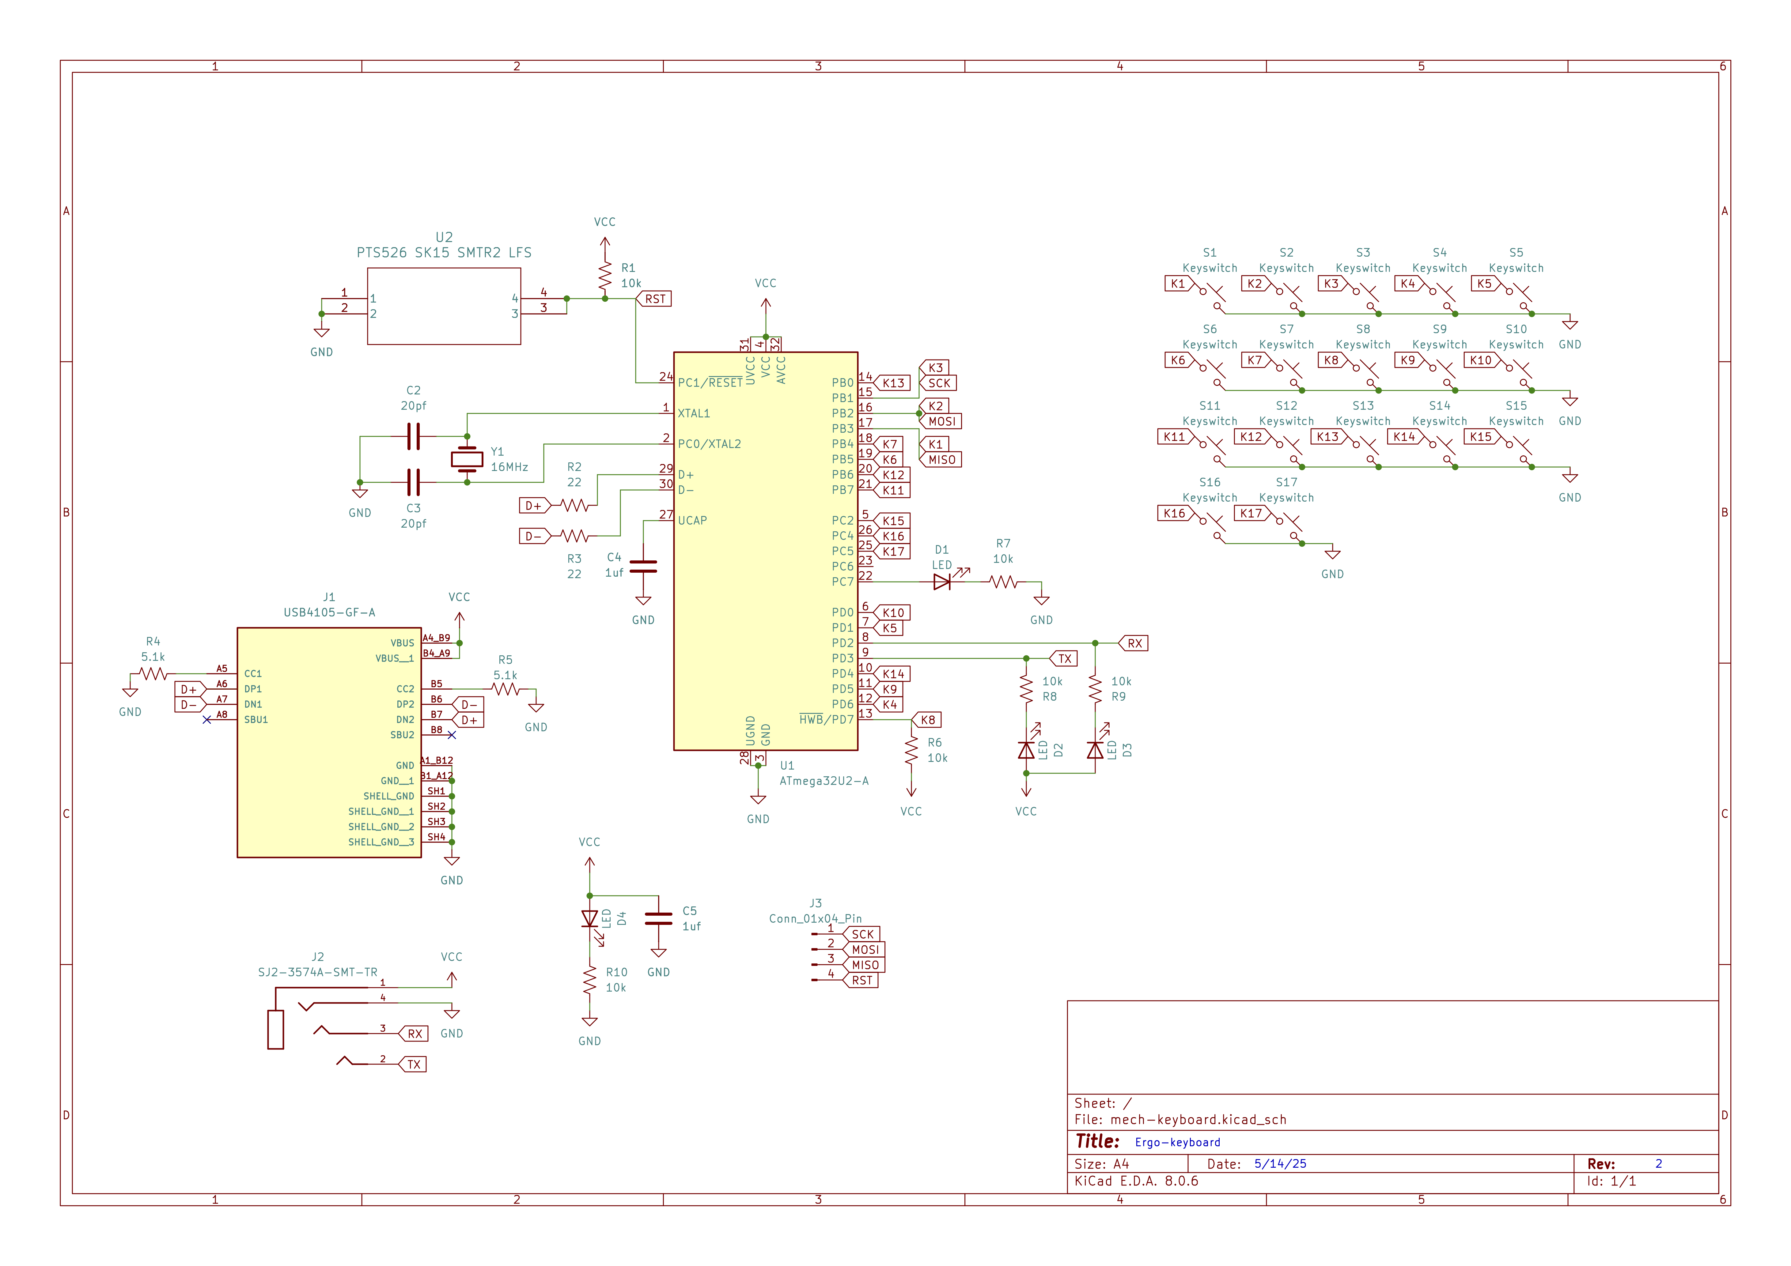The height and width of the screenshot is (1266, 1791).
Task: Click the 'USB4105-GF-A' value text
Action: point(329,613)
